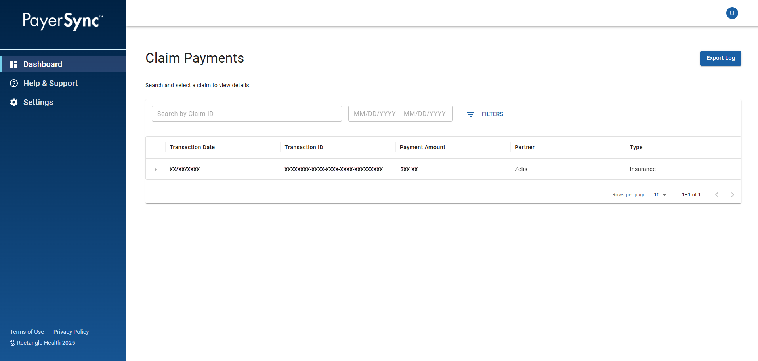Click the 1–1 of 1 pagination text
The width and height of the screenshot is (758, 361).
coord(691,195)
